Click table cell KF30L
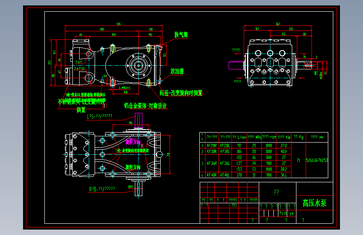This screenshot has width=363, height=235. click(x=225, y=151)
